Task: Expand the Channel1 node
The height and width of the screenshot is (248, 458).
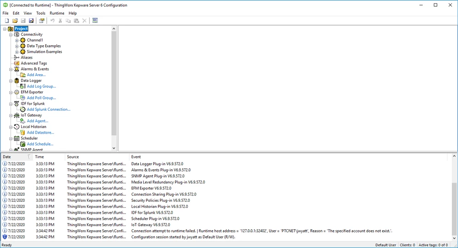Action: tap(17, 41)
